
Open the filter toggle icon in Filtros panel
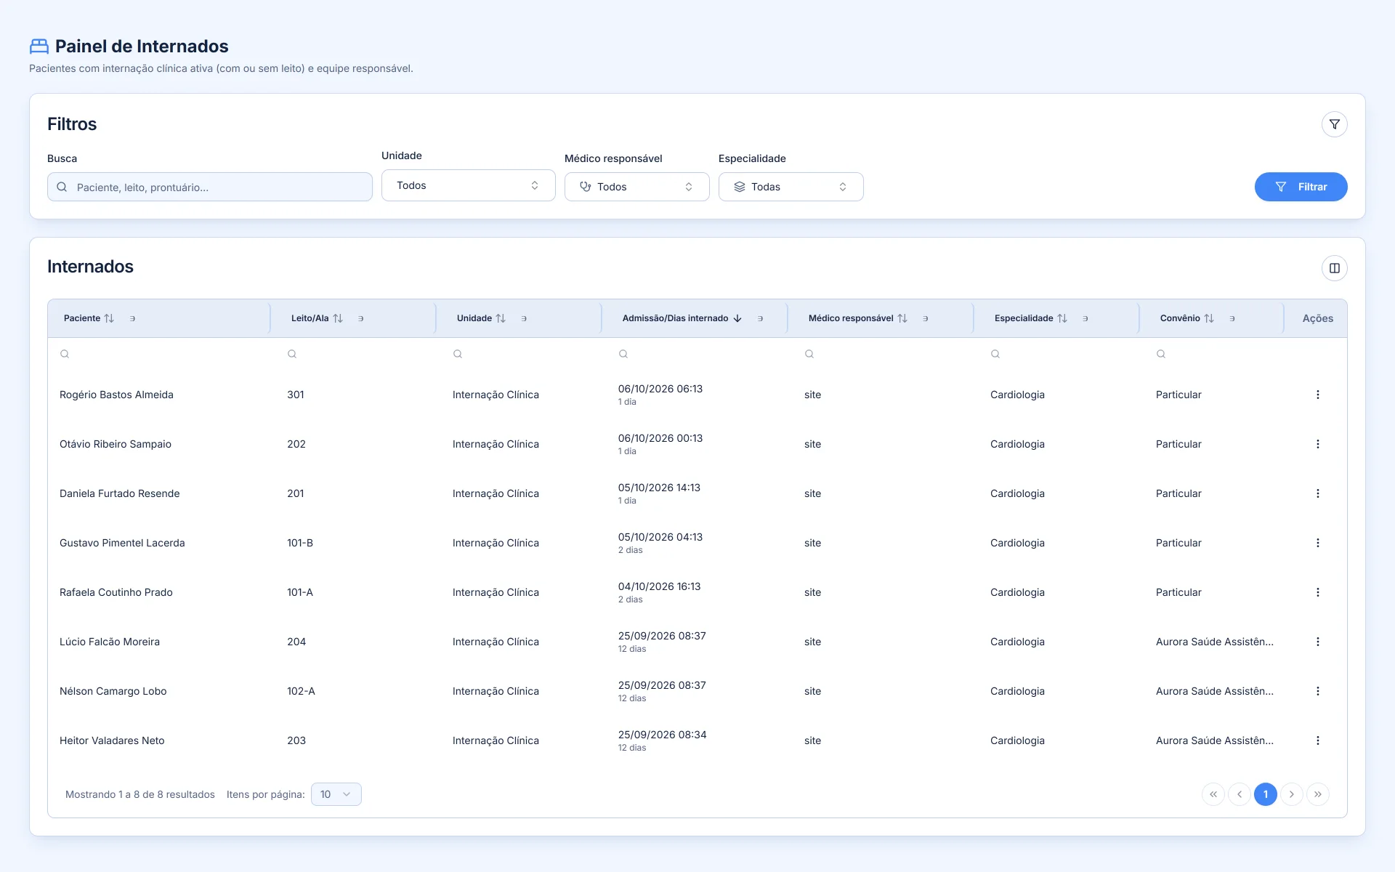pos(1334,124)
